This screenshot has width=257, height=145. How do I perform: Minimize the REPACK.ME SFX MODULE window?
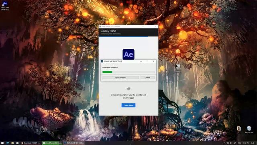point(141,61)
